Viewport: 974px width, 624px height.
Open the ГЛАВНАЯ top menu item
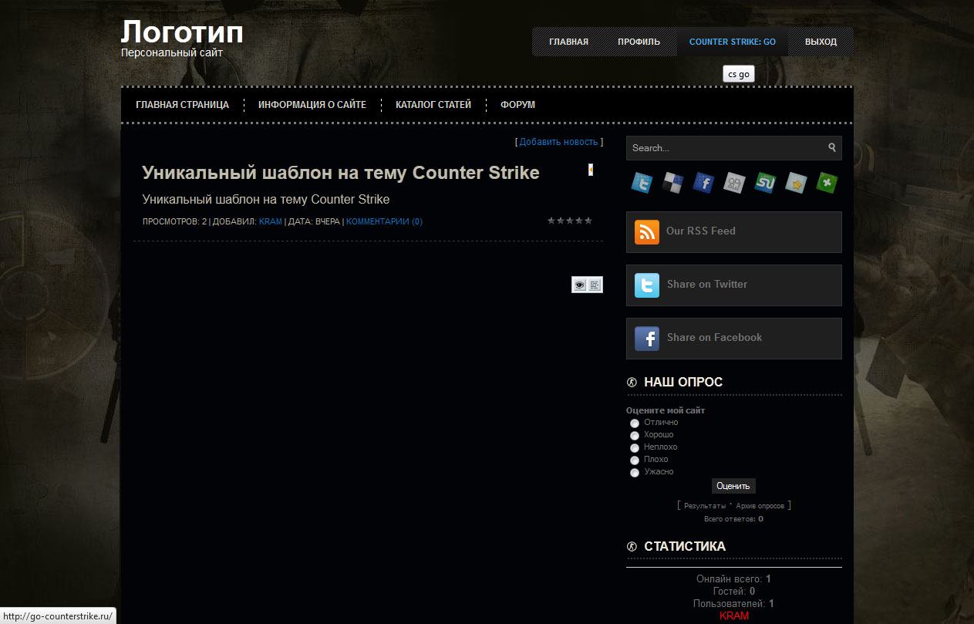(568, 42)
